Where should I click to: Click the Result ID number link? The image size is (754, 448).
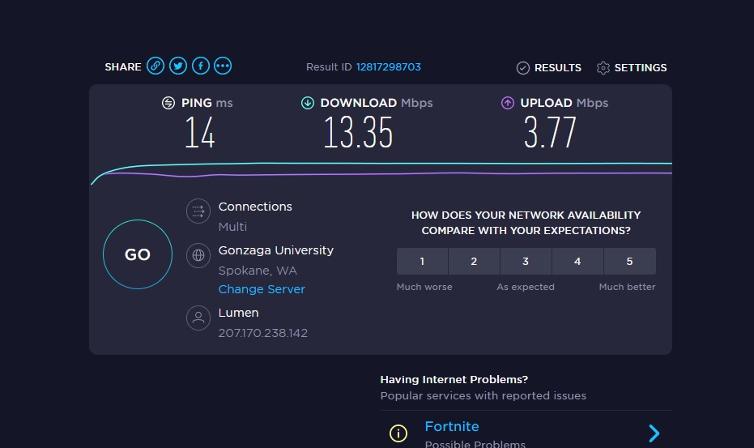[388, 67]
